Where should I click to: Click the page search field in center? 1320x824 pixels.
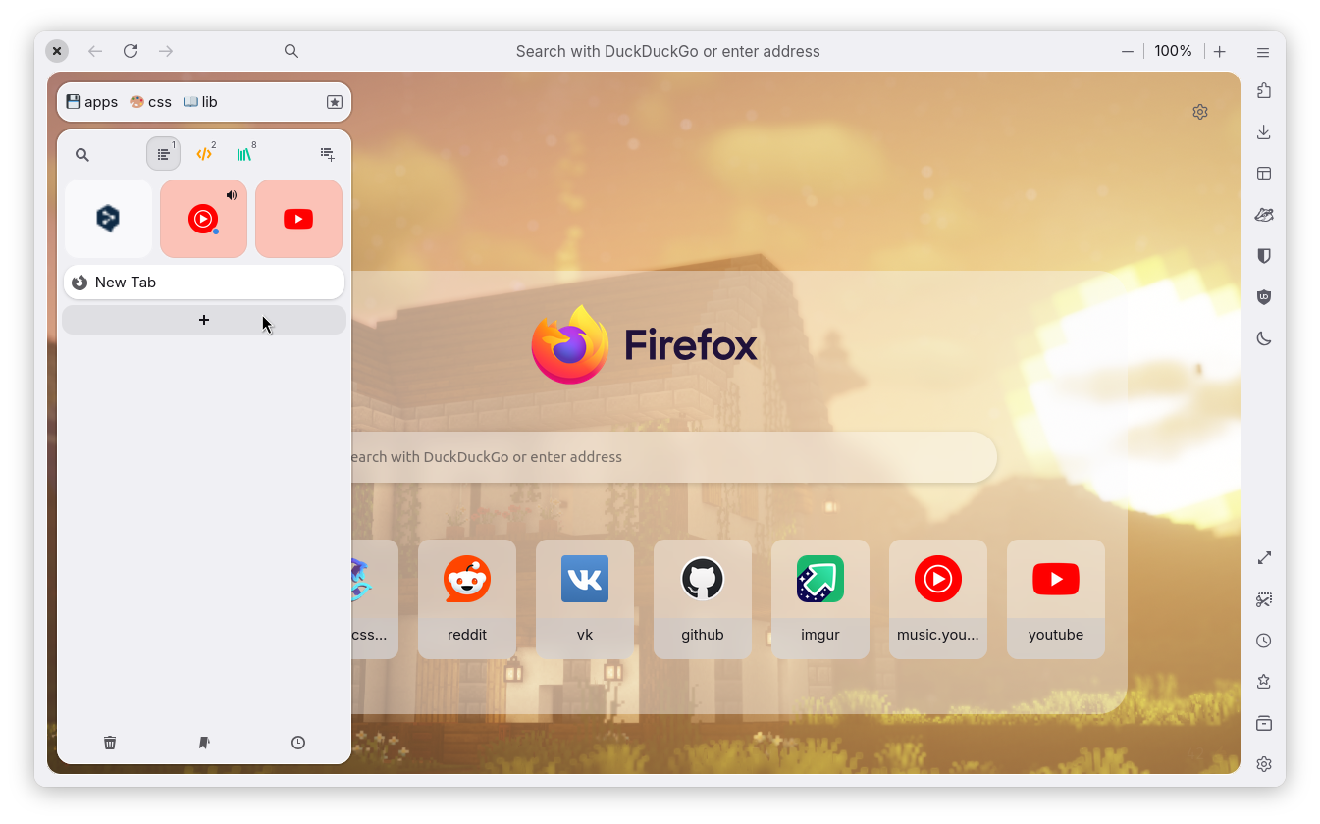(673, 457)
